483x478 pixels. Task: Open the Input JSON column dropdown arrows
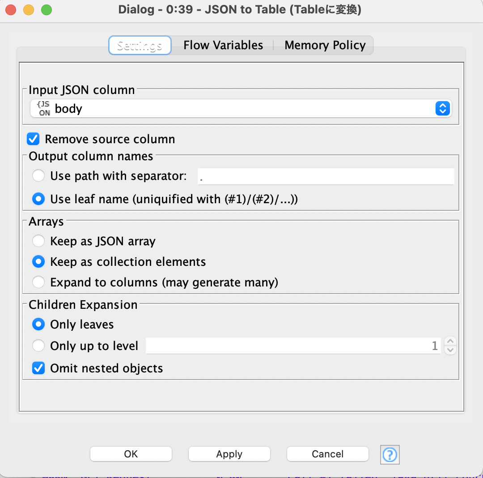(x=443, y=108)
